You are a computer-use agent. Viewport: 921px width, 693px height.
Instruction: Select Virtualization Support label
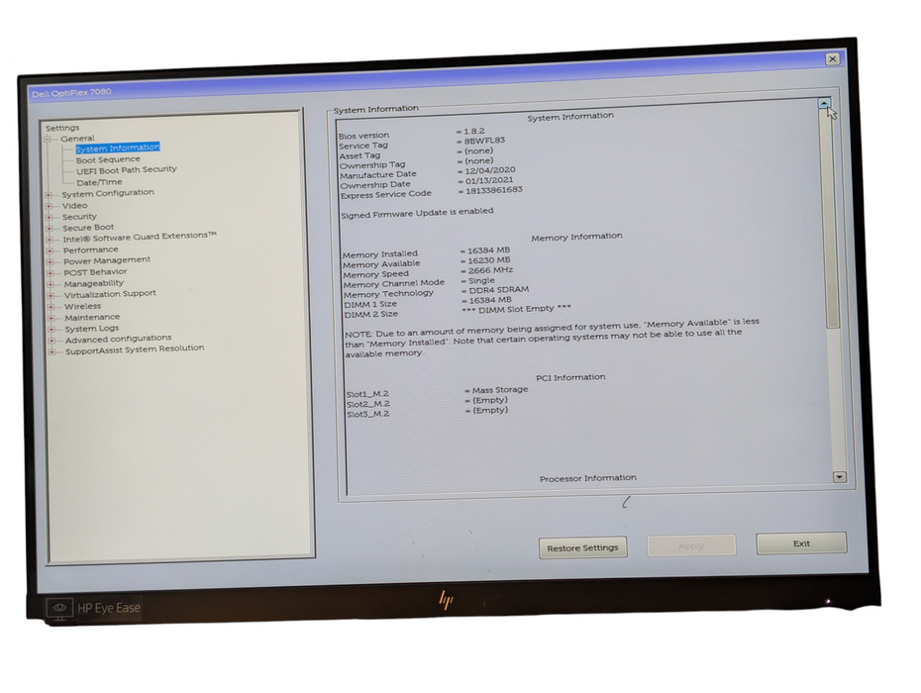(110, 294)
